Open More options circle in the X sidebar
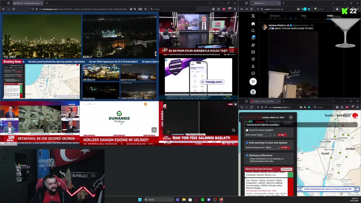 pos(253,73)
